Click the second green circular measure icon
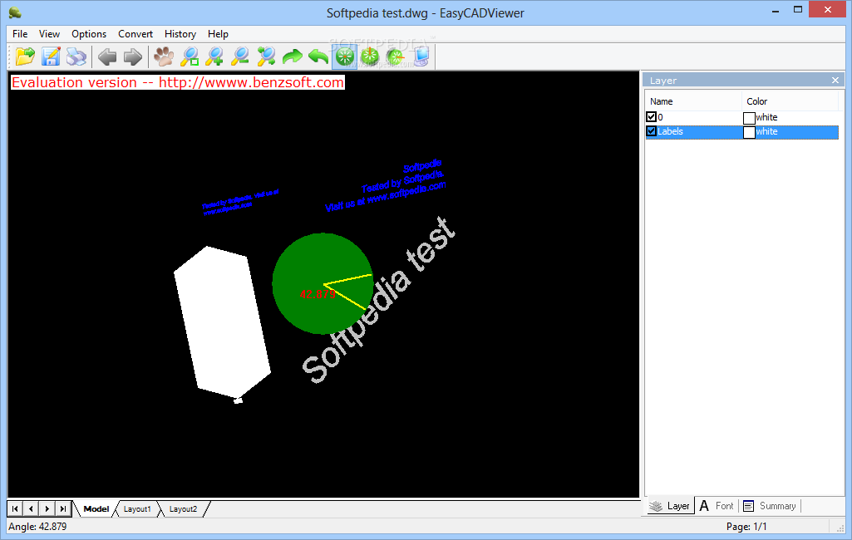Viewport: 852px width, 540px height. (x=370, y=56)
